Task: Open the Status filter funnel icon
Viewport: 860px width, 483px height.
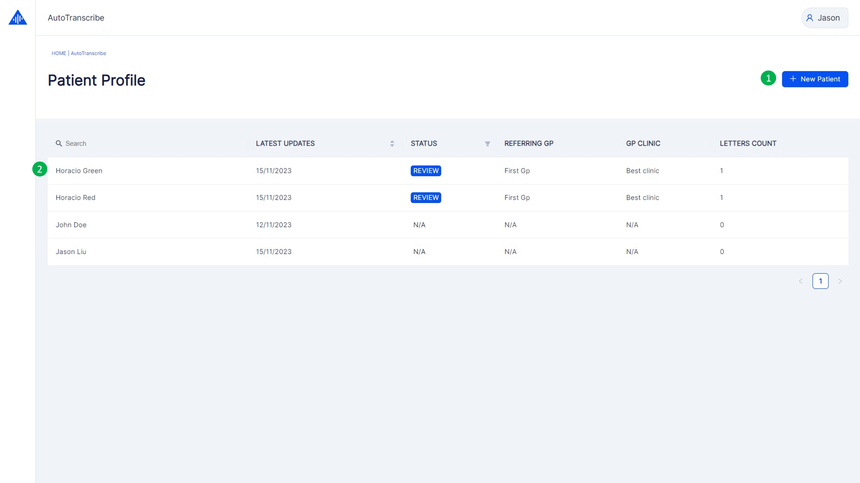Action: coord(487,144)
